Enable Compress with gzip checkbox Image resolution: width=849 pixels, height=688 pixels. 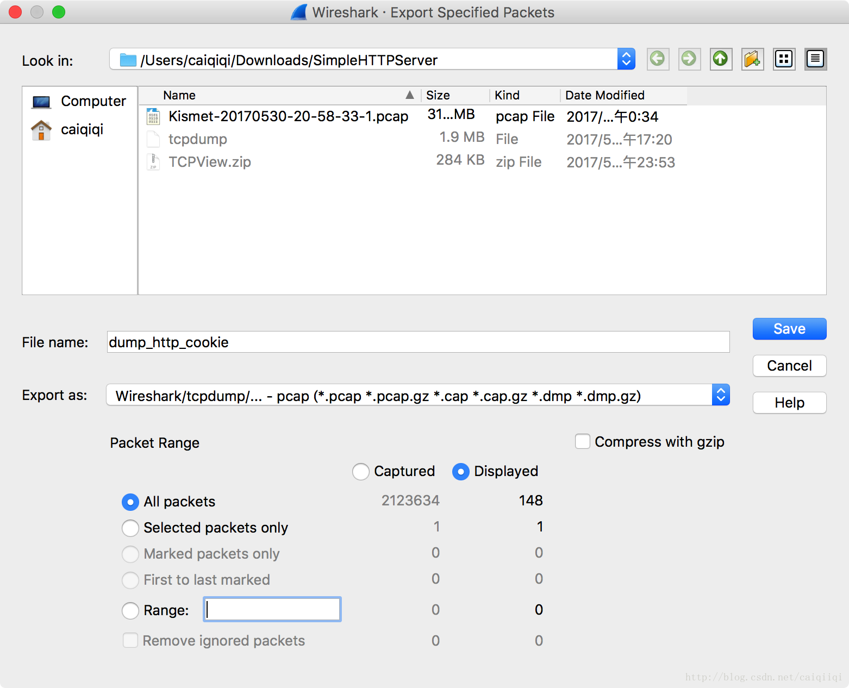click(583, 441)
